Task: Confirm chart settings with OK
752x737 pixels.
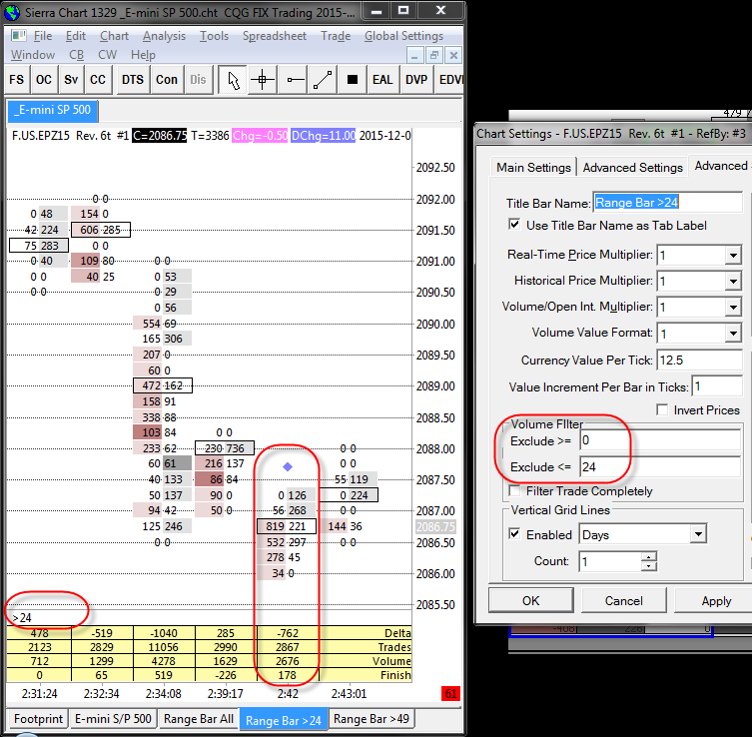Action: point(531,600)
